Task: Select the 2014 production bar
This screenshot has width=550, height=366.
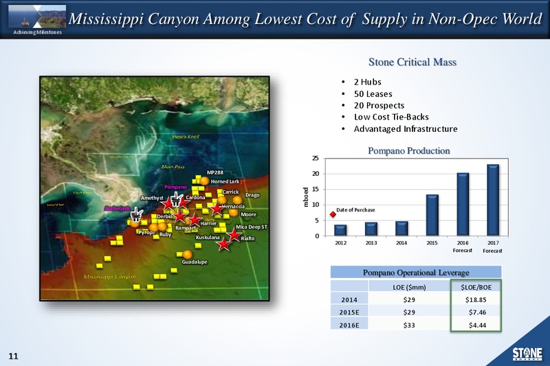Action: point(401,229)
